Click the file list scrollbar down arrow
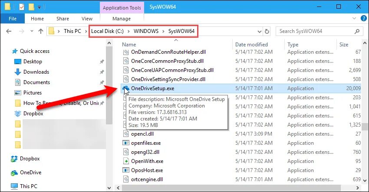The width and height of the screenshot is (369, 192). (x=365, y=181)
